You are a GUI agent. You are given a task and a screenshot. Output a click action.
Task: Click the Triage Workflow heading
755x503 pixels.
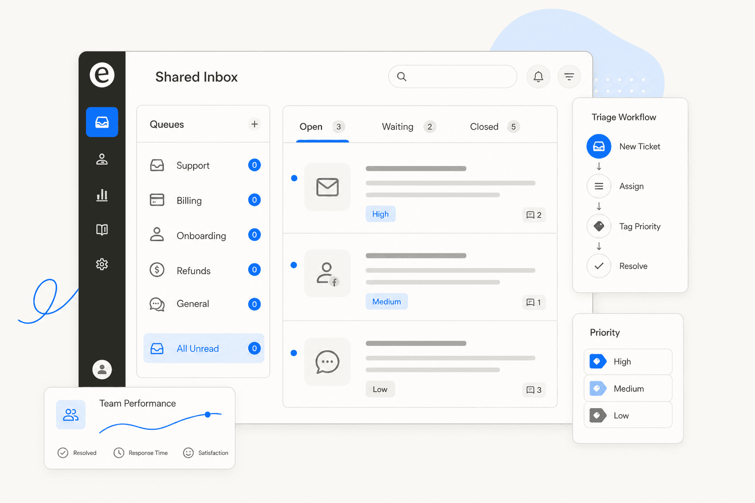624,117
